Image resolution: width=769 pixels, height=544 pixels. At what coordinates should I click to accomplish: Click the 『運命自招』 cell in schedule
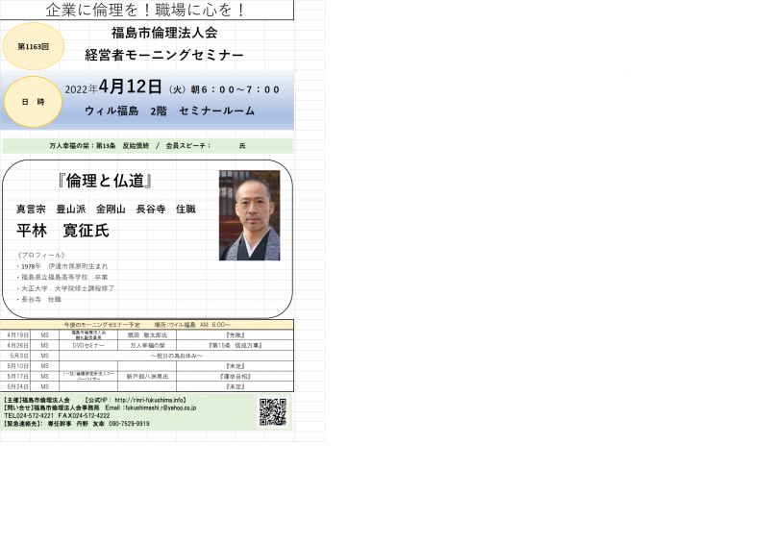coord(235,377)
